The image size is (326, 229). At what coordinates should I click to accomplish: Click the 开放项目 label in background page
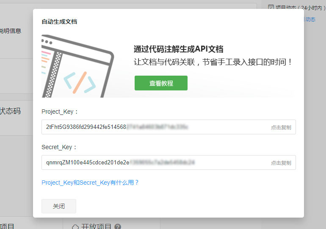pyautogui.click(x=96, y=226)
